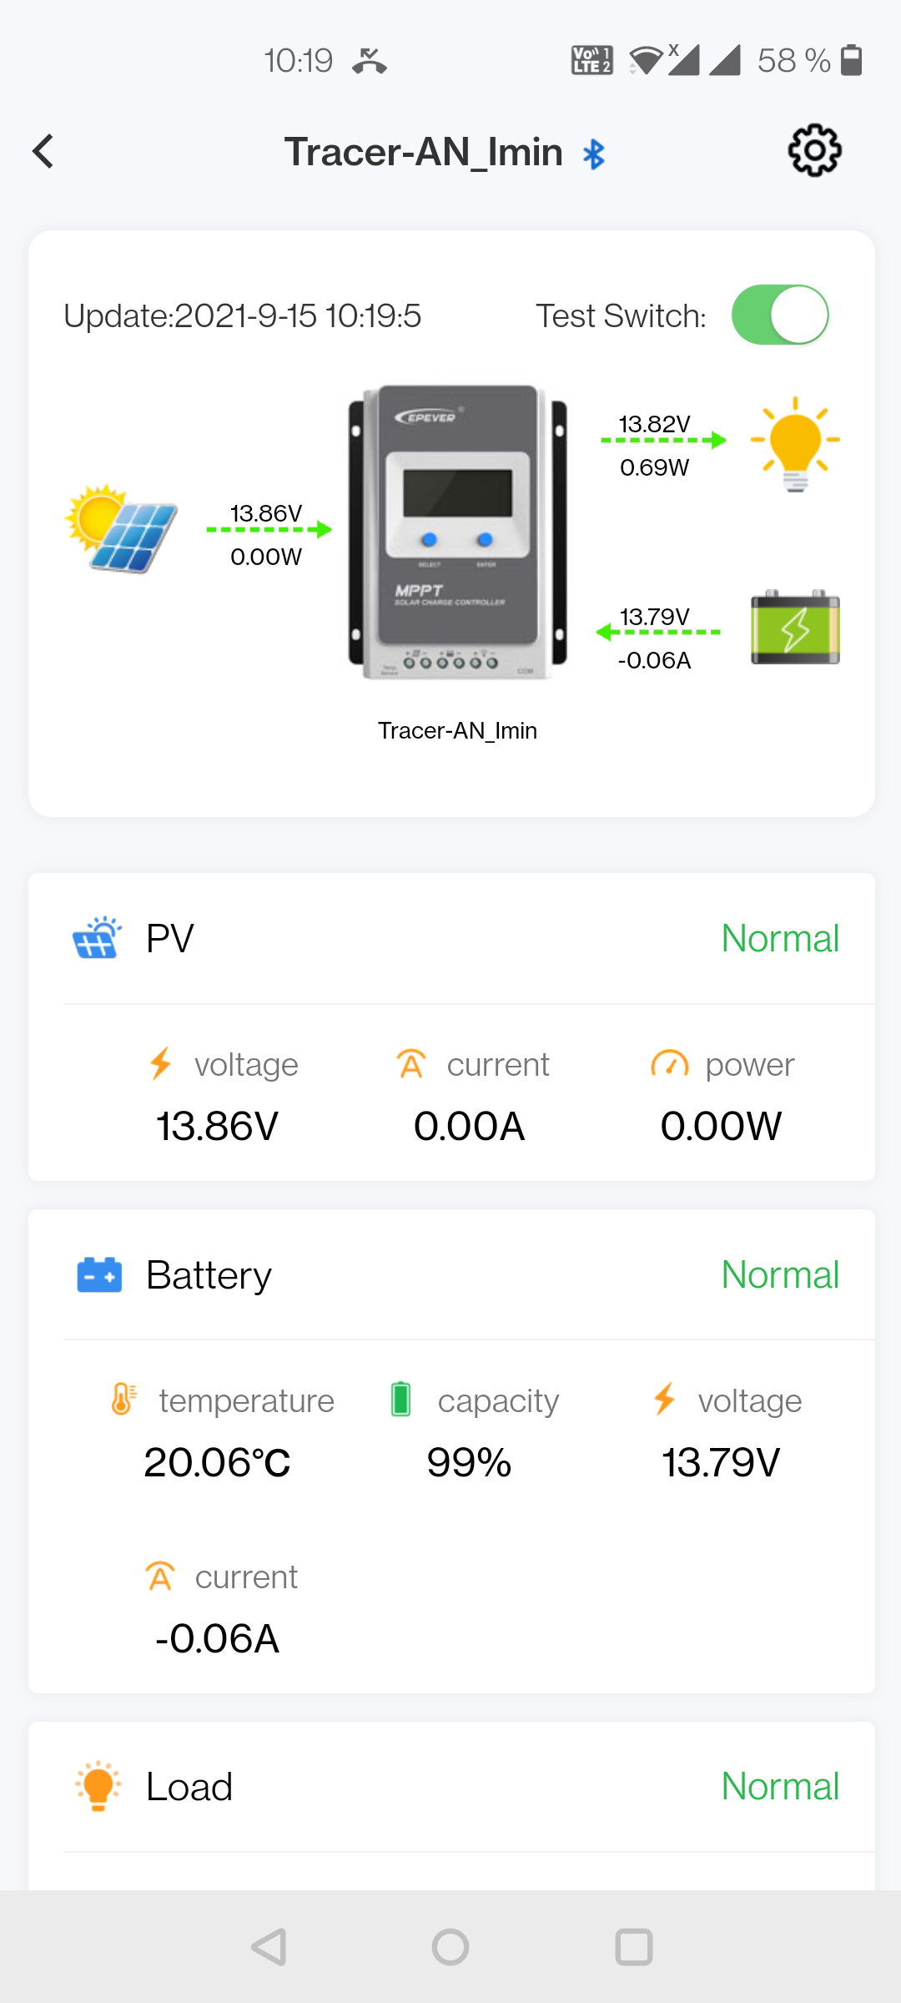
Task: Open recent apps with the square button
Action: (x=634, y=1947)
